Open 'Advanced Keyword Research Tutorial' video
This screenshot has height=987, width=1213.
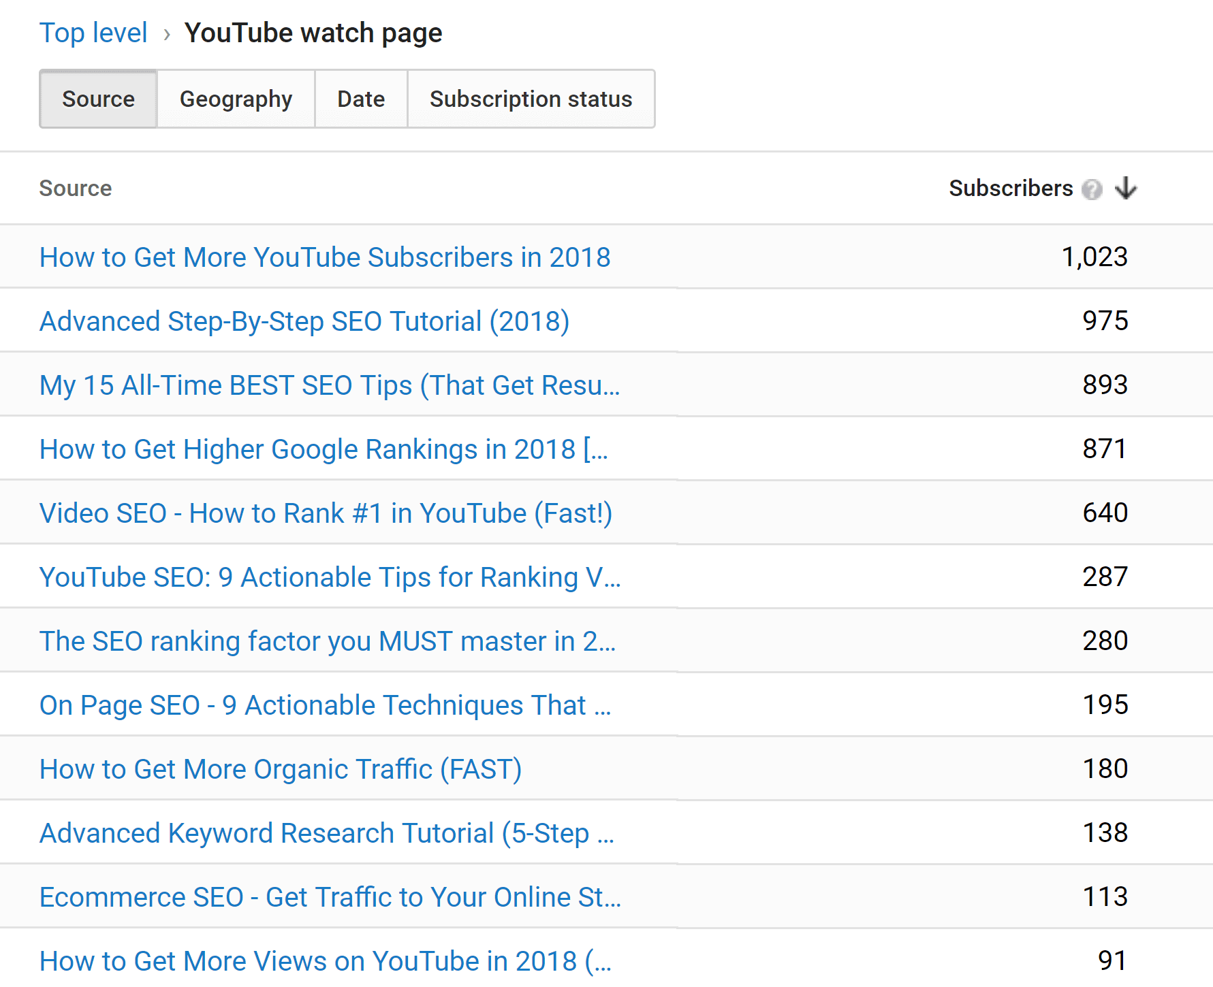[x=327, y=833]
